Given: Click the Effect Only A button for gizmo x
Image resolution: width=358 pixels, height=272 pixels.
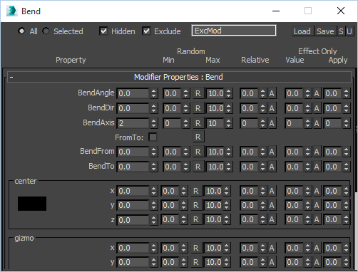Looking at the screenshot, I should [x=317, y=248].
